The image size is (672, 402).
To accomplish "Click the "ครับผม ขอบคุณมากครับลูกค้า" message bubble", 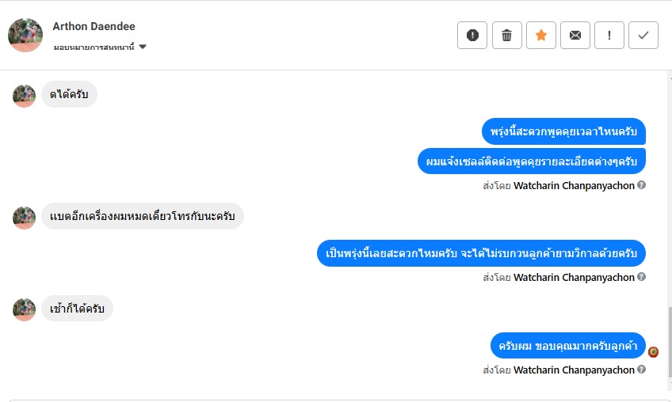I will (x=568, y=345).
